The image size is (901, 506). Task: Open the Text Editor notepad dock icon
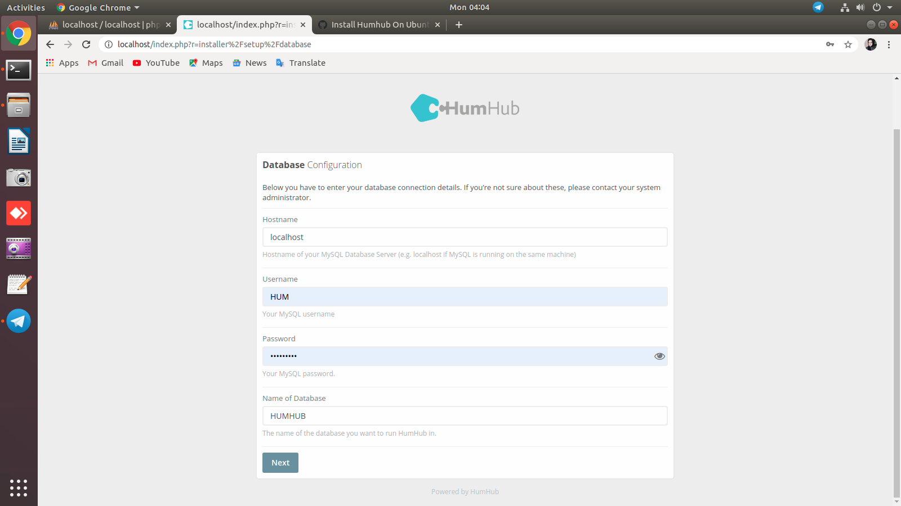pos(19,284)
